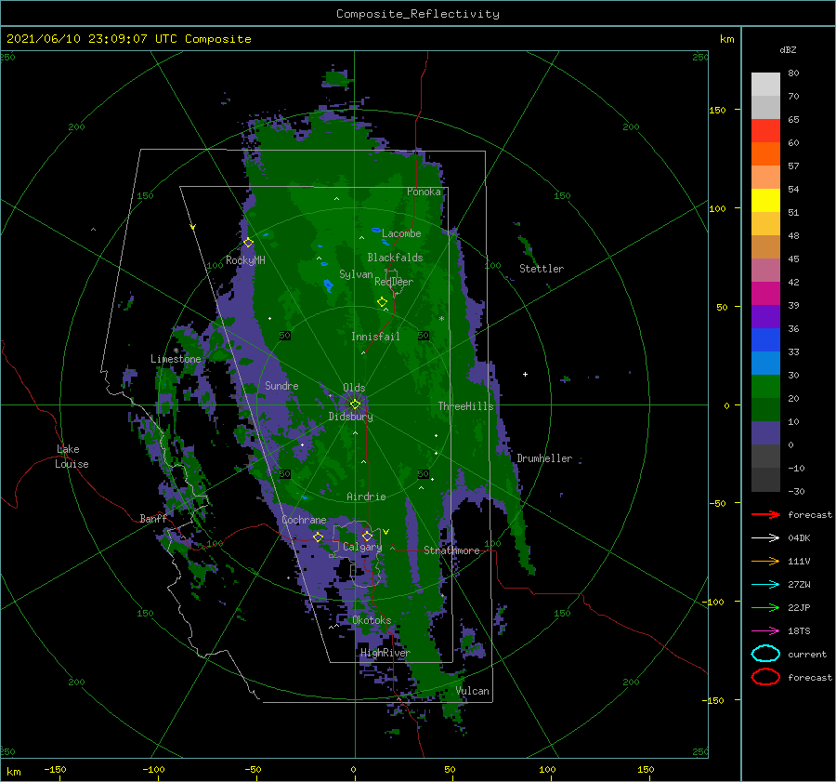Click yellow station marker below RedDeer
836x782 pixels.
click(382, 302)
